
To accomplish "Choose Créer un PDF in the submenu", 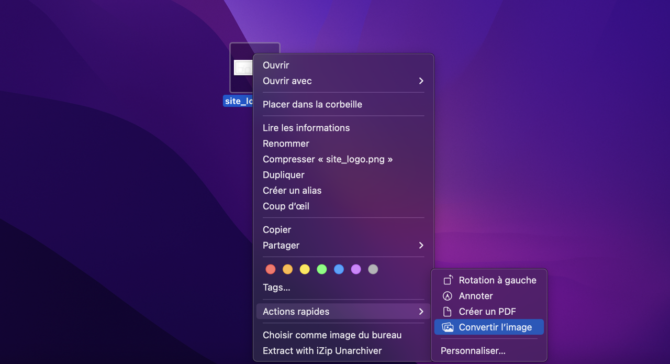I will coord(489,312).
